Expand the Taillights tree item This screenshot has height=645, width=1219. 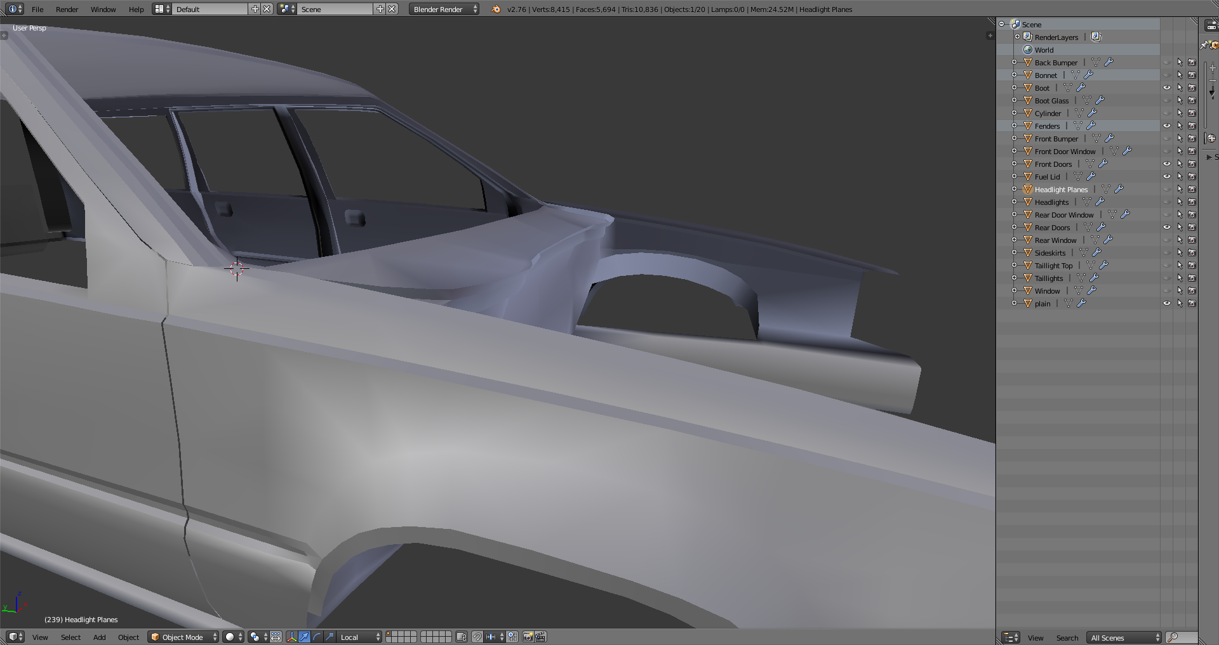(1014, 278)
